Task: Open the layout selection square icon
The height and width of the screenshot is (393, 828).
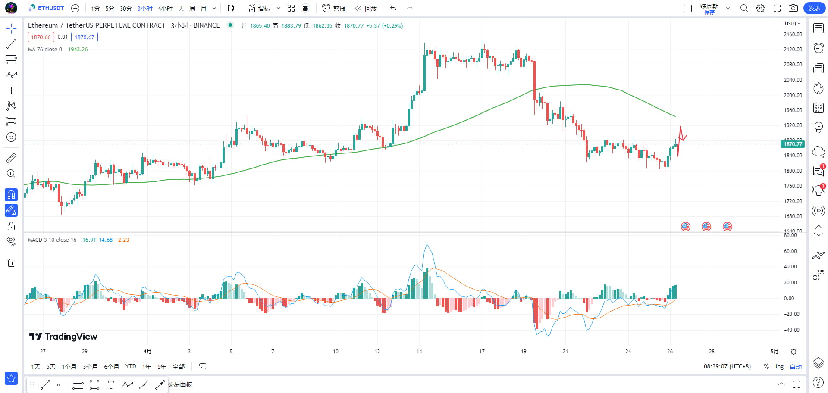Action: (x=687, y=8)
